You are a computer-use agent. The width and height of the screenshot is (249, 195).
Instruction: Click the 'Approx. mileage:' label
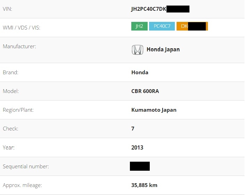(22, 185)
